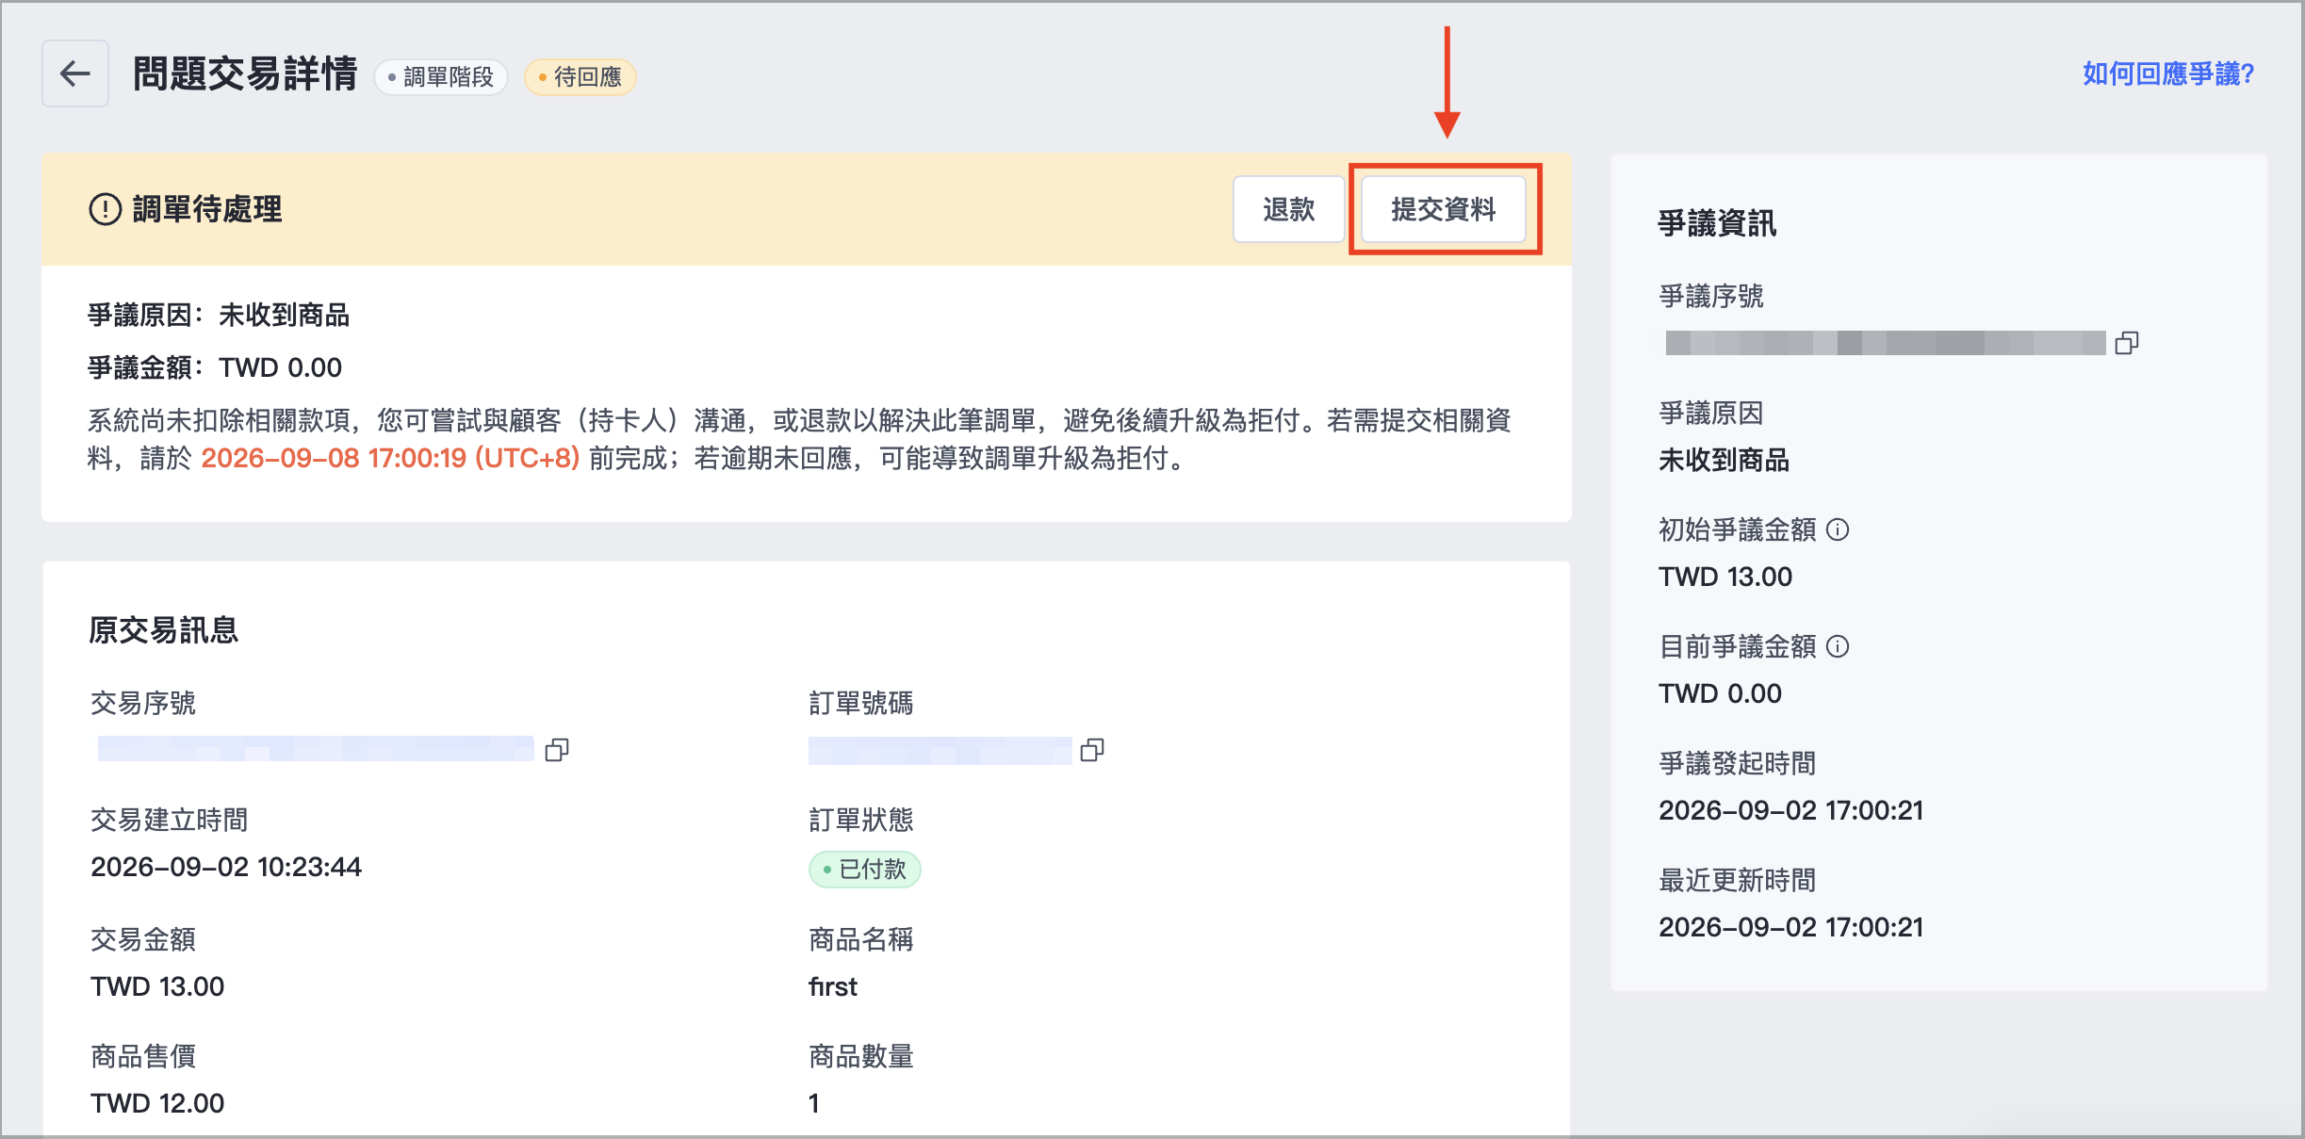Click the 待回應 status tag

(x=580, y=76)
